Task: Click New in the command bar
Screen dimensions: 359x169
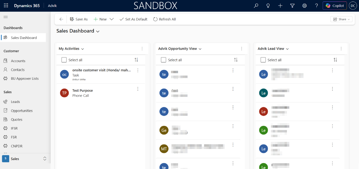Action: coord(100,19)
